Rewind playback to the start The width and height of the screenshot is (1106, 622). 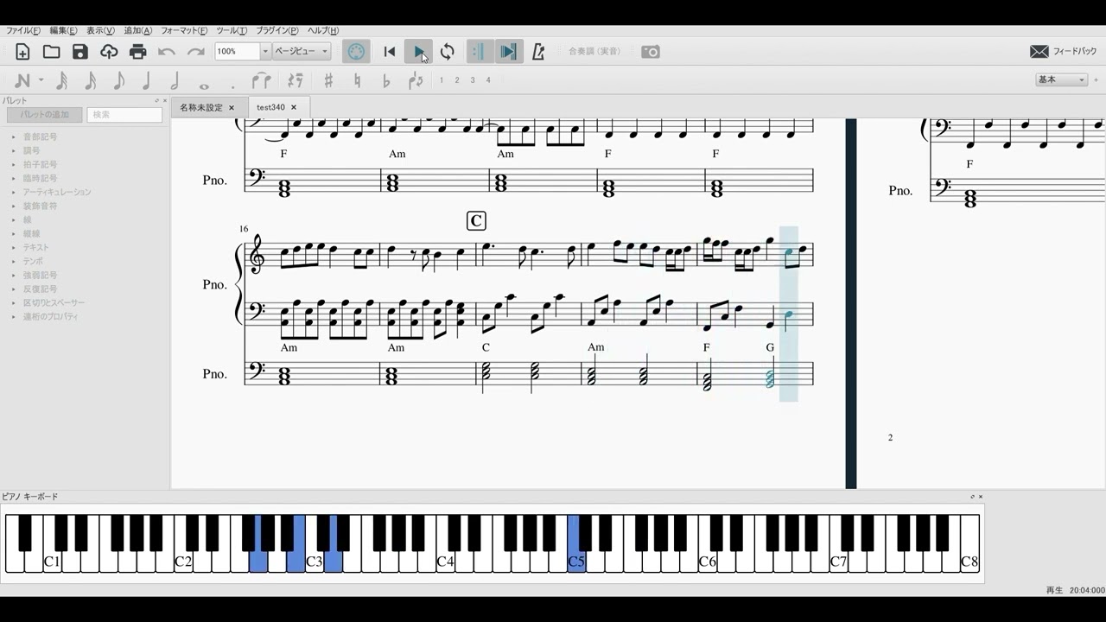coord(390,52)
